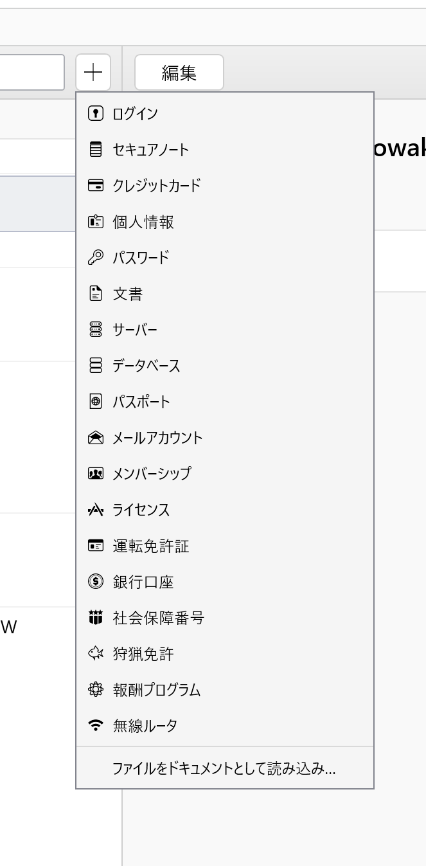The width and height of the screenshot is (426, 866).
Task: Select 報酬プログラム item type
Action: (157, 690)
